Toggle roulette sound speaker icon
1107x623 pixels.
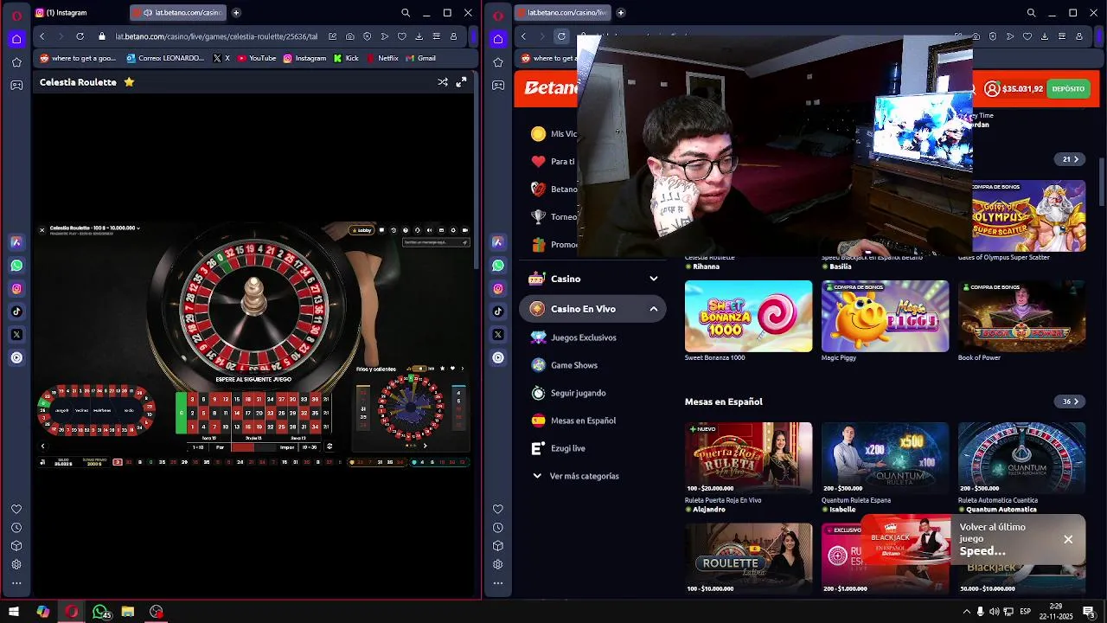429,230
